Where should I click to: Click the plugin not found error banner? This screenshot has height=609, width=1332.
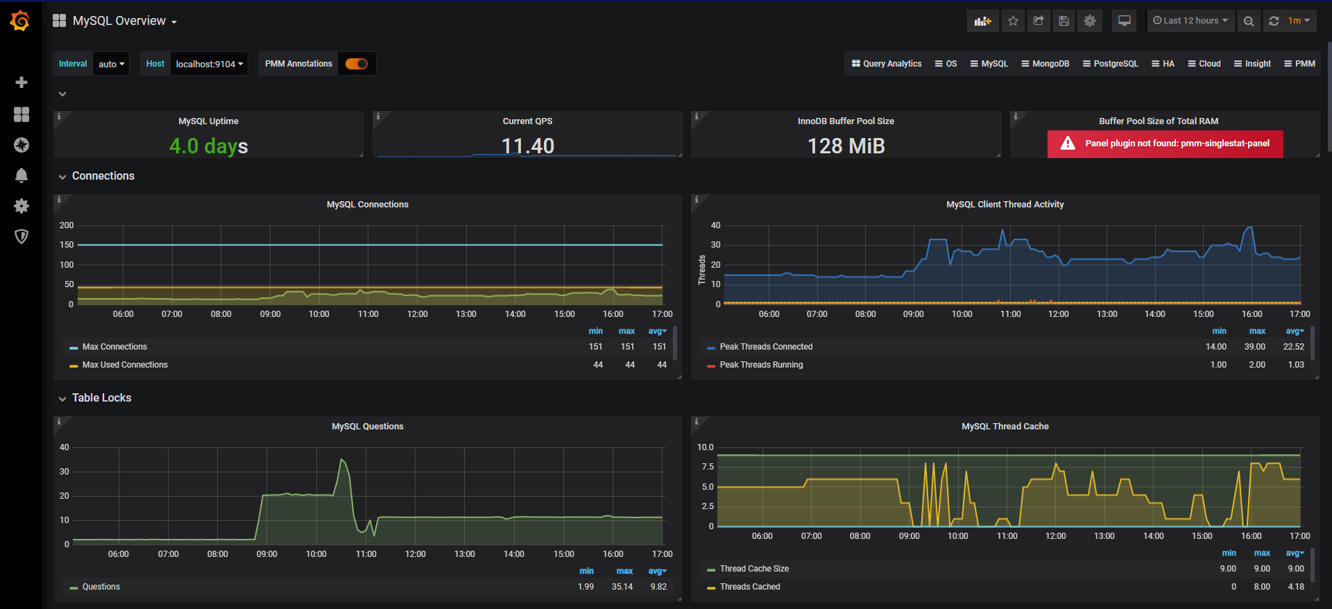(x=1165, y=144)
